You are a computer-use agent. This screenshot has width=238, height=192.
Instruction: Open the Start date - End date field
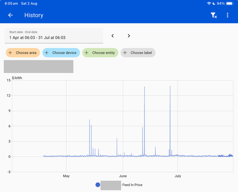pos(54,35)
